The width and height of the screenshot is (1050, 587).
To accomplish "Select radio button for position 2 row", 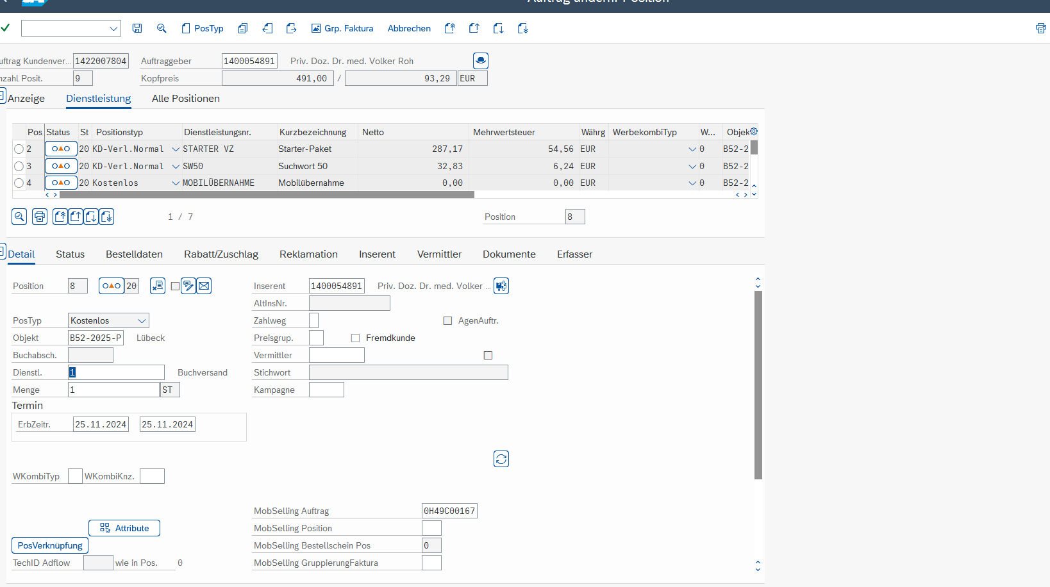I will tap(19, 149).
